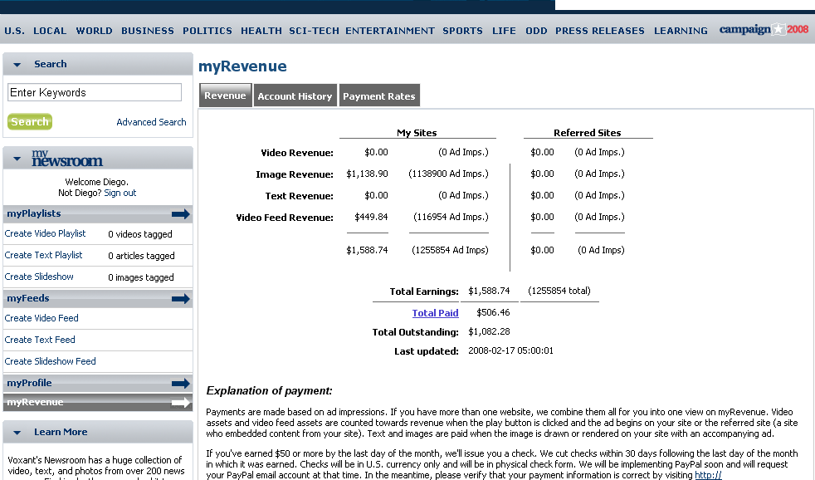The image size is (815, 480).
Task: Click the myPlaylists arrow icon
Action: (x=180, y=214)
